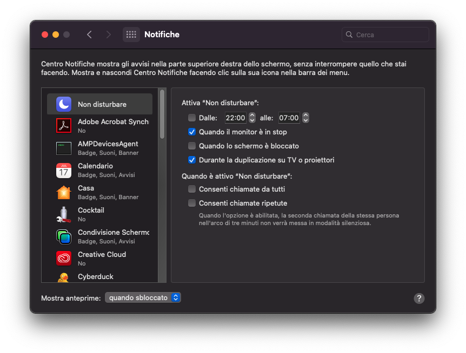The width and height of the screenshot is (466, 353).
Task: Open the Calendario app notification settings
Action: tap(103, 170)
